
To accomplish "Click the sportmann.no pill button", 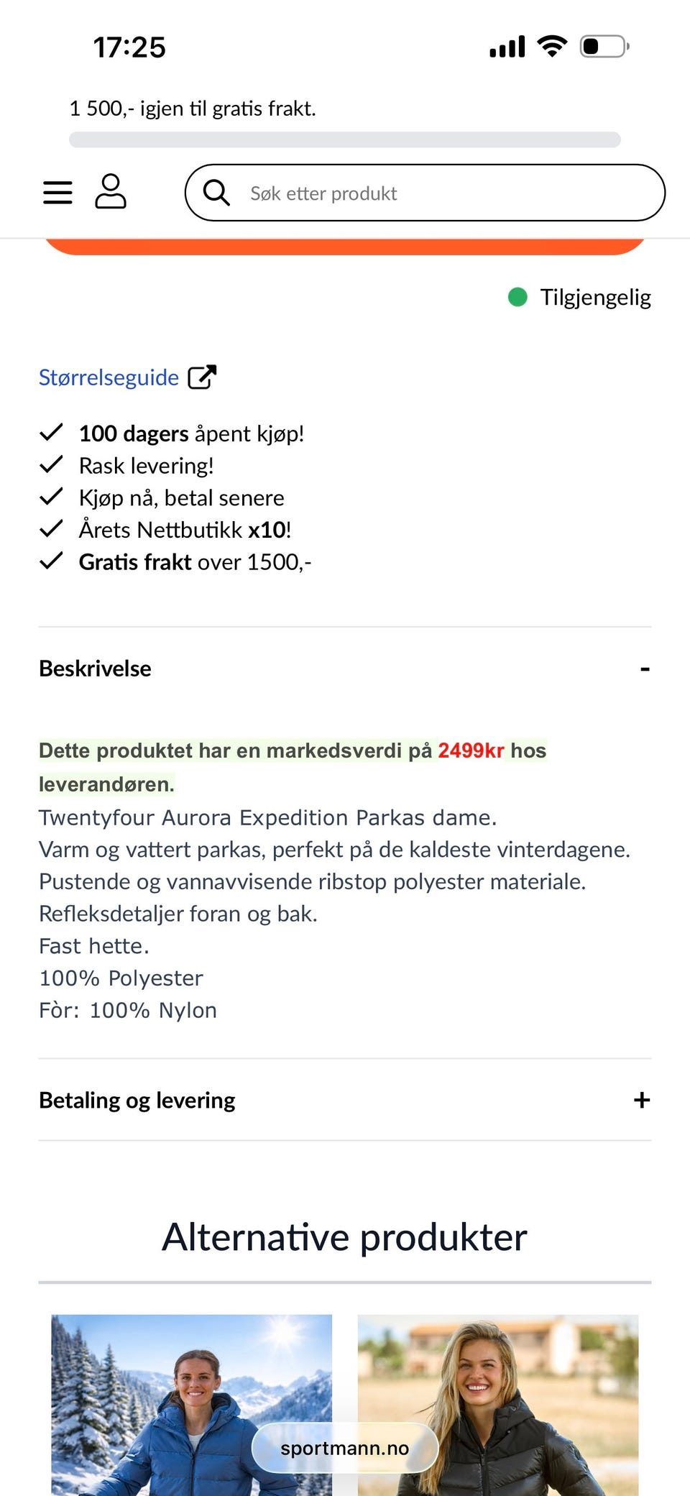I will 345,1448.
